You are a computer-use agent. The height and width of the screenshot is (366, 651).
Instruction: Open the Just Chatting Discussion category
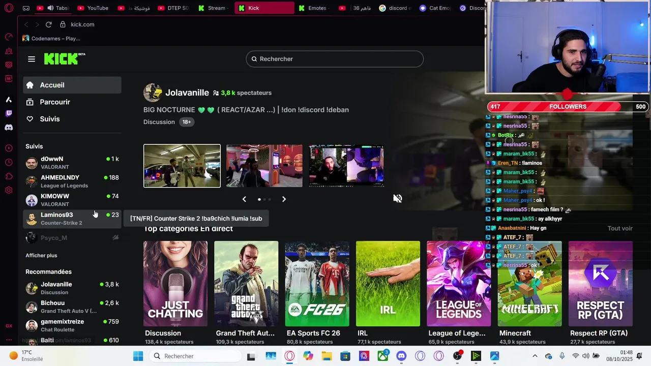(175, 284)
